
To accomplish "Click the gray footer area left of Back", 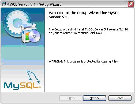I will point(30,98).
